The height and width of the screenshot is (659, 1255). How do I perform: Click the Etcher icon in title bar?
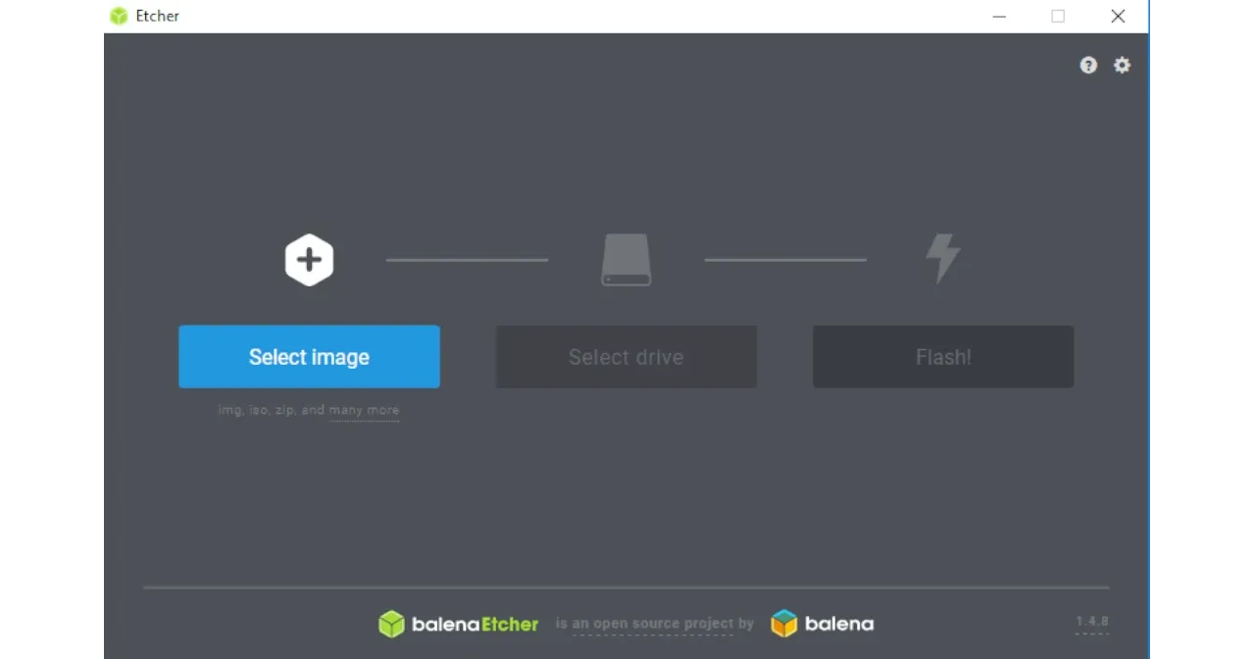click(119, 16)
